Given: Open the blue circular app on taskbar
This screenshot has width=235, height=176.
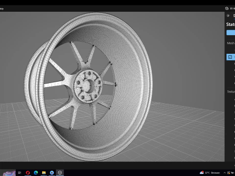Looking at the screenshot, I should tap(52, 173).
